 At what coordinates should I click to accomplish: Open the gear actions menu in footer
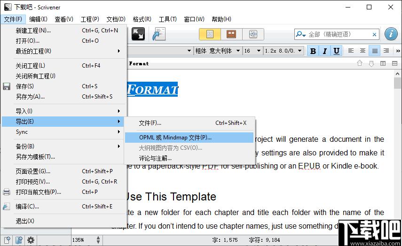click(x=31, y=240)
